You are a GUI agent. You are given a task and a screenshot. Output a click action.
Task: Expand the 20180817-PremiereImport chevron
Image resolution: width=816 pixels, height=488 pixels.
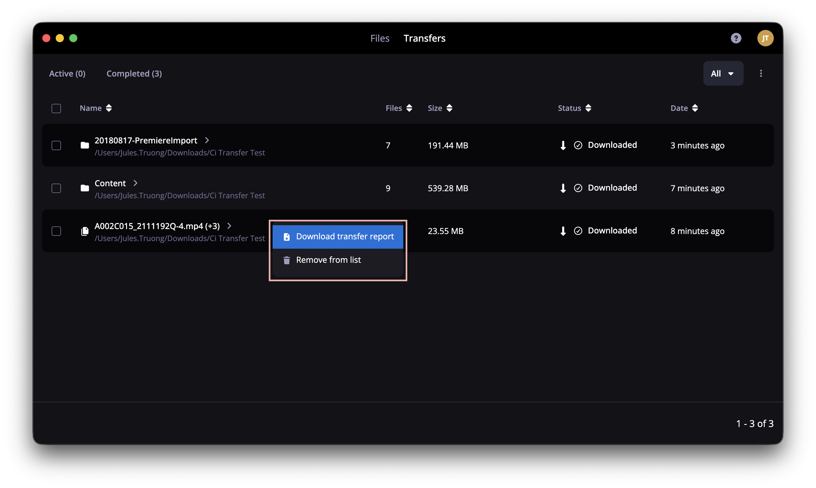tap(207, 140)
